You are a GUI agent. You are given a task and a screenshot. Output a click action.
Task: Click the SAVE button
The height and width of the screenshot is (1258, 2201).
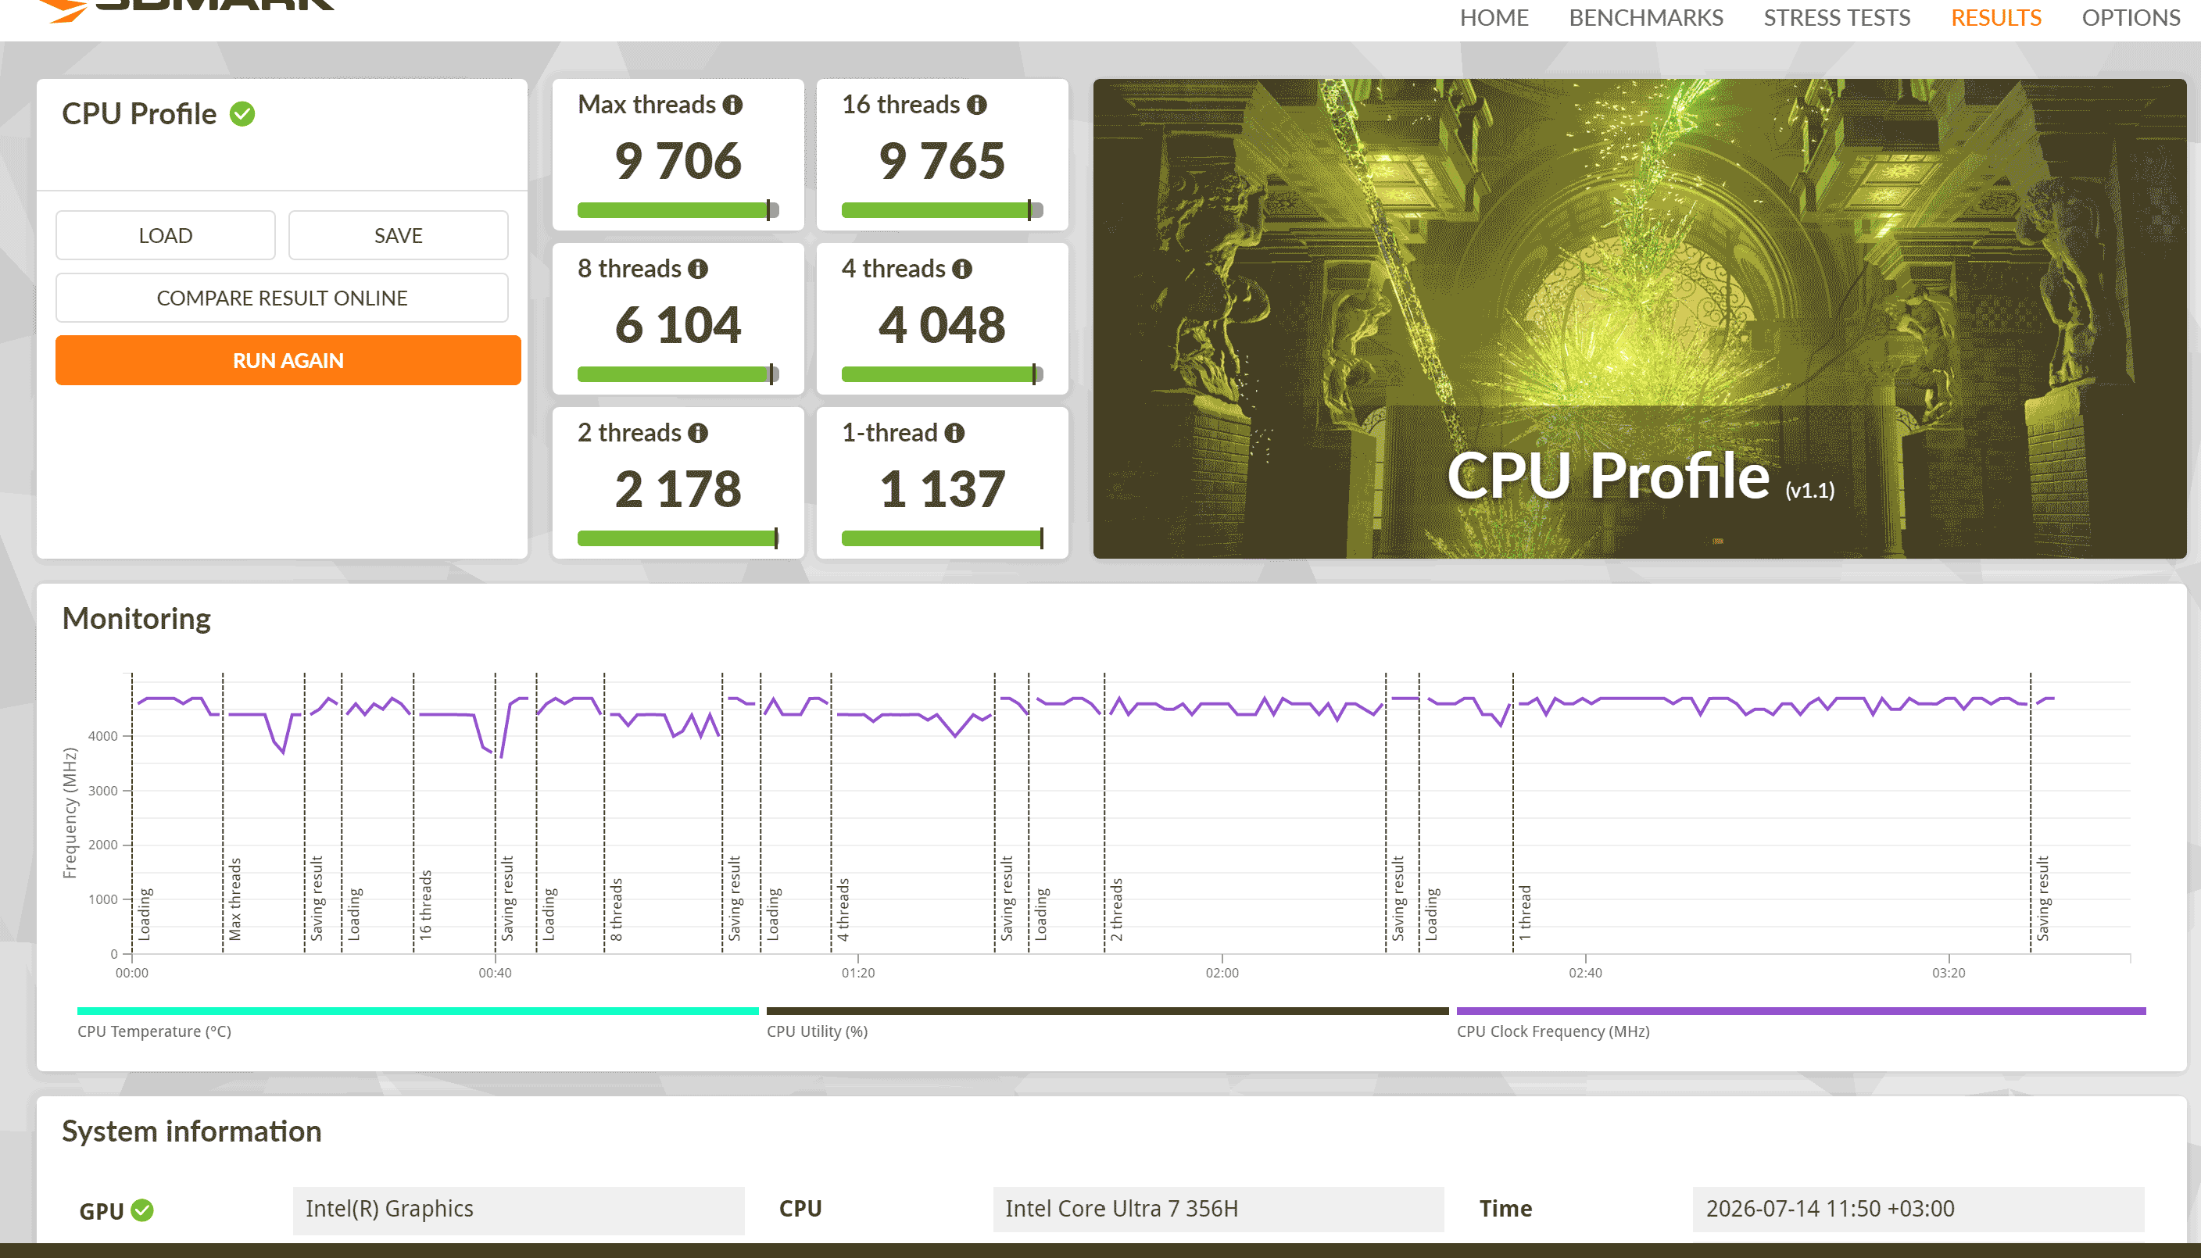coord(399,236)
